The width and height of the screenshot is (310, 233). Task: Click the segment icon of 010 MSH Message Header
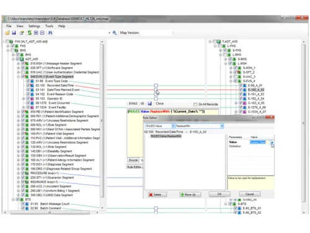[x=27, y=63]
